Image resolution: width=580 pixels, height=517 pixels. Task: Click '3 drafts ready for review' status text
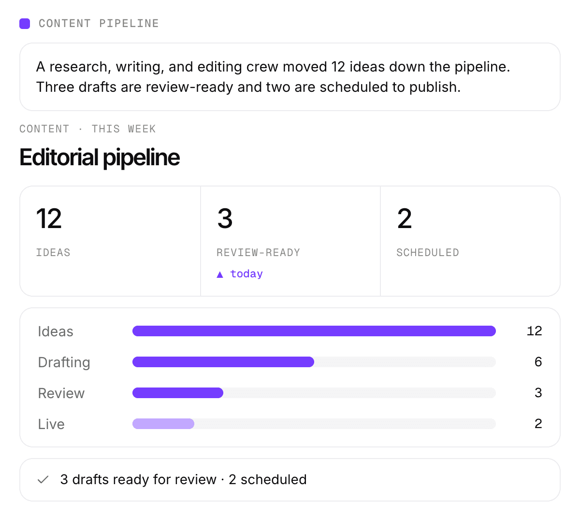138,480
